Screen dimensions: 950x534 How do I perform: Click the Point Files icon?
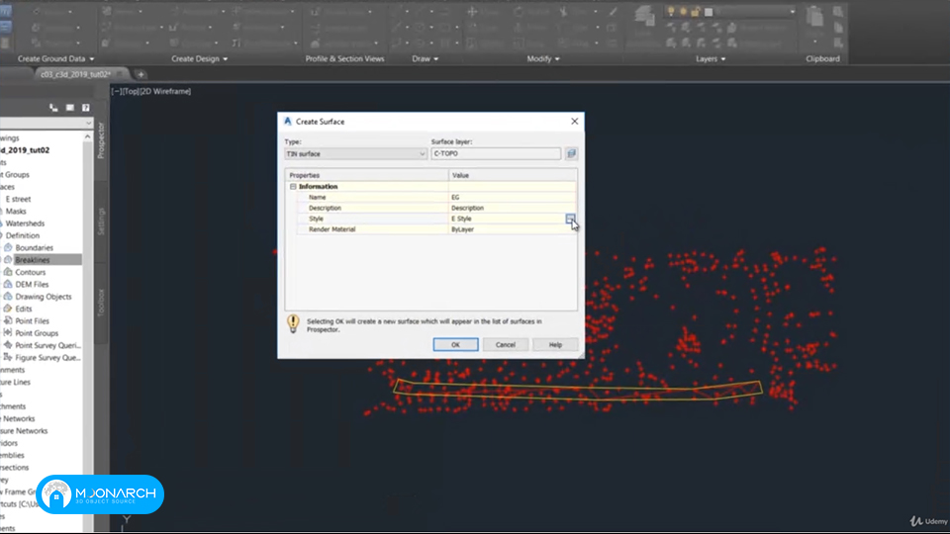coord(8,320)
